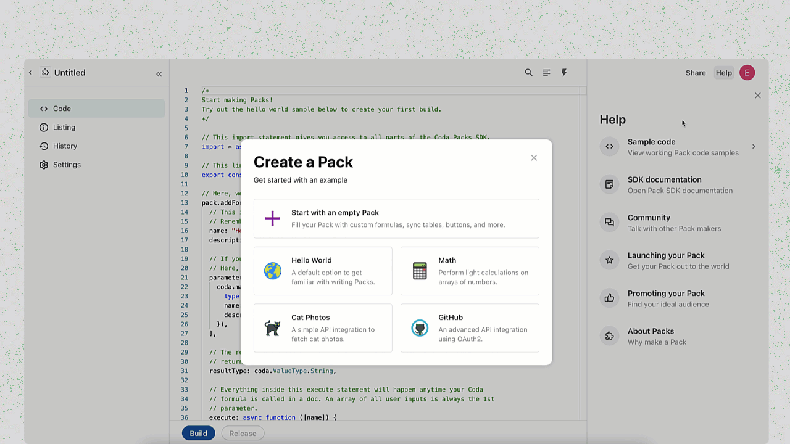
Task: Choose Start with an empty Pack
Action: click(396, 218)
